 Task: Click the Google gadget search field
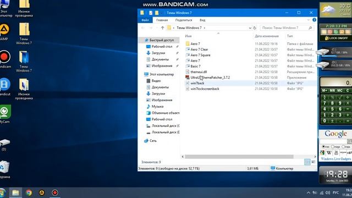tap(333, 141)
